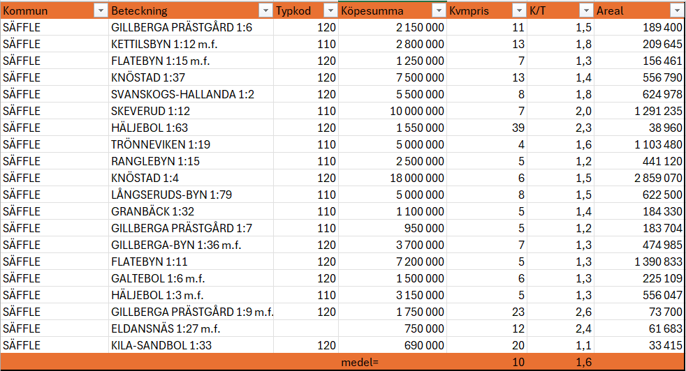Select cell ELDANSNÄS 1:27 m.f.
This screenshot has height=371, width=686.
pos(191,328)
